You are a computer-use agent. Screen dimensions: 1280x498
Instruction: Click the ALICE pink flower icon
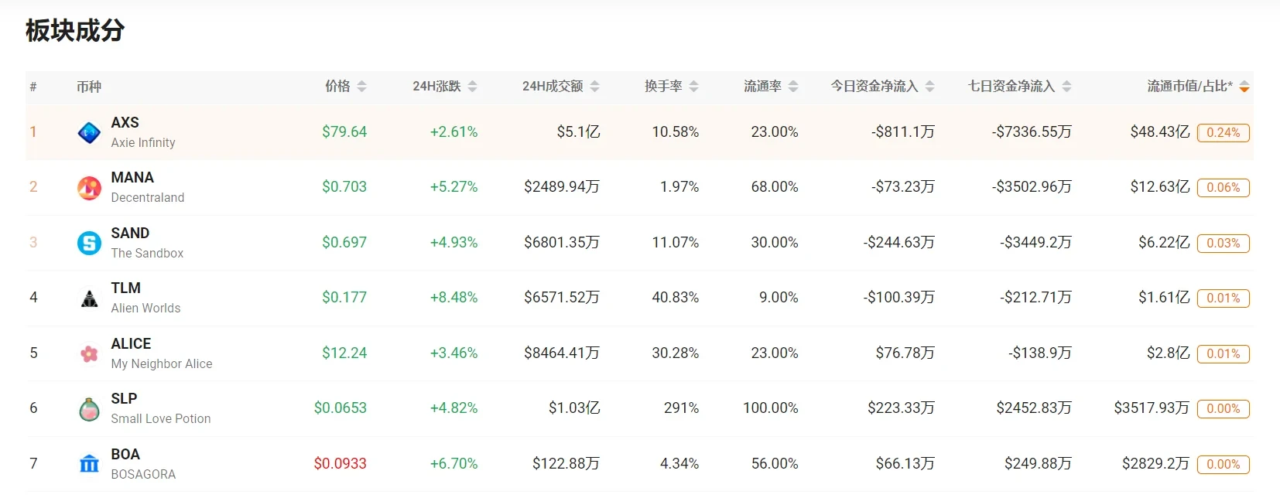pos(89,353)
